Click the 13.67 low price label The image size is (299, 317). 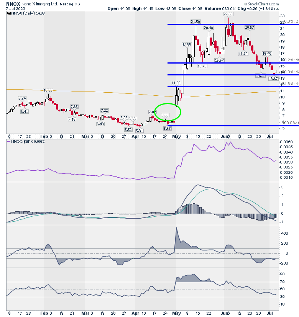[x=273, y=78]
